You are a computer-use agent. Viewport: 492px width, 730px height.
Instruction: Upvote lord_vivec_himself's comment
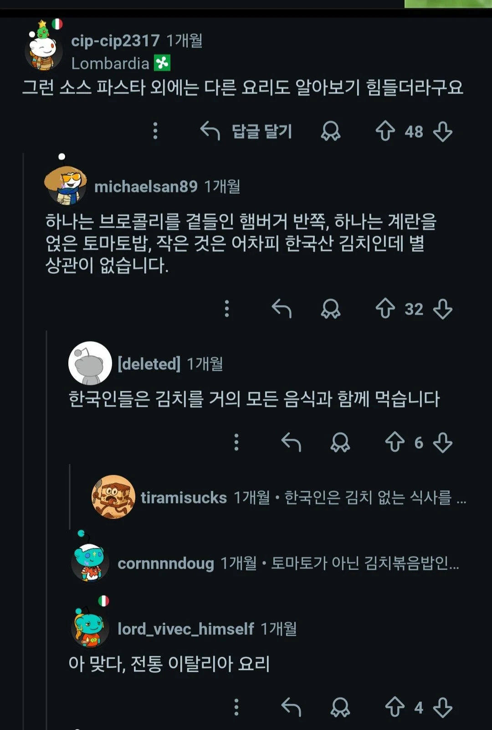[x=395, y=708]
